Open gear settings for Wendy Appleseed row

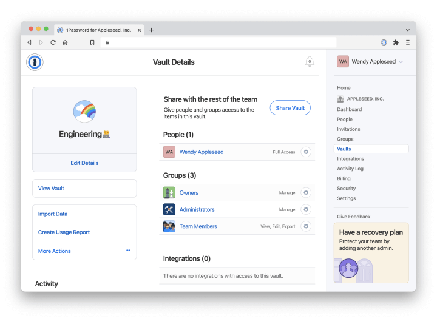tap(306, 152)
